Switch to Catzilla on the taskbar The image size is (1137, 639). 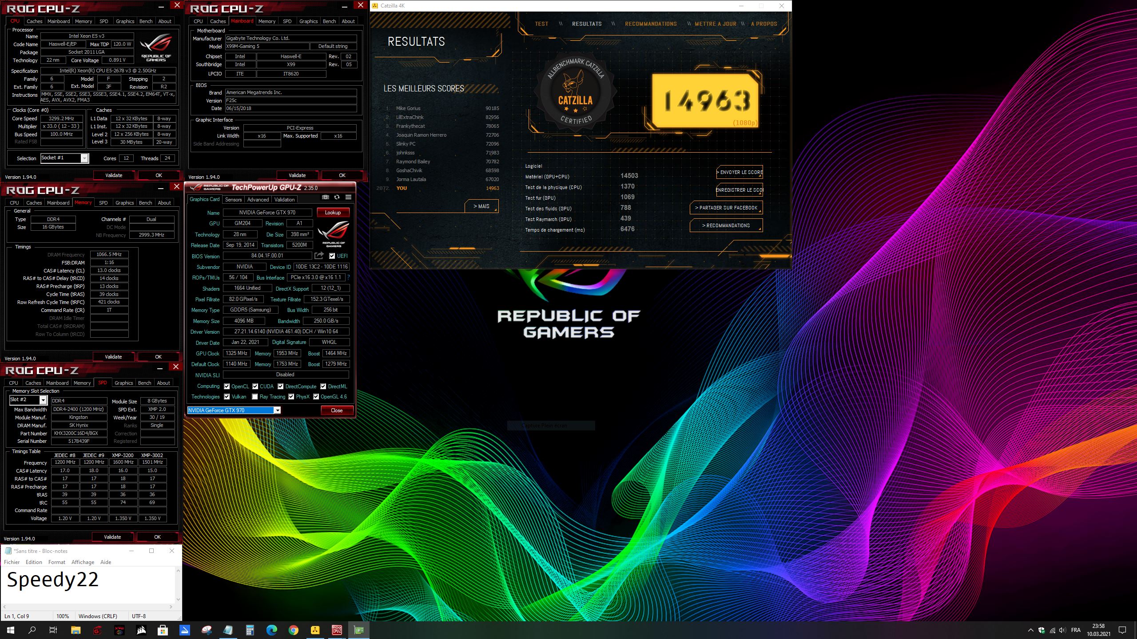315,630
